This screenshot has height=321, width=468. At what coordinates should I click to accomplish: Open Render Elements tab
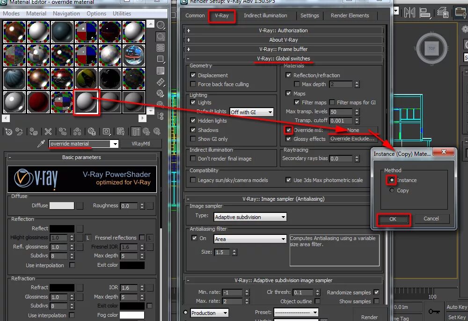[x=350, y=15]
